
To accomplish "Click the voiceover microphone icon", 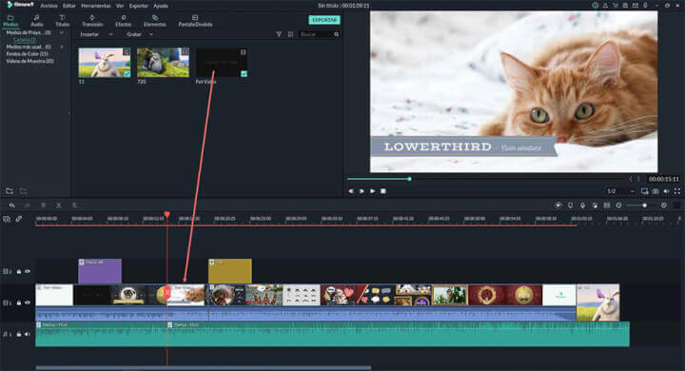I will [x=582, y=205].
